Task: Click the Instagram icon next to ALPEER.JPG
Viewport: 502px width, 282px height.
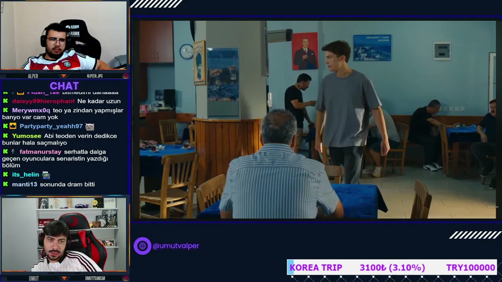Action: point(125,76)
